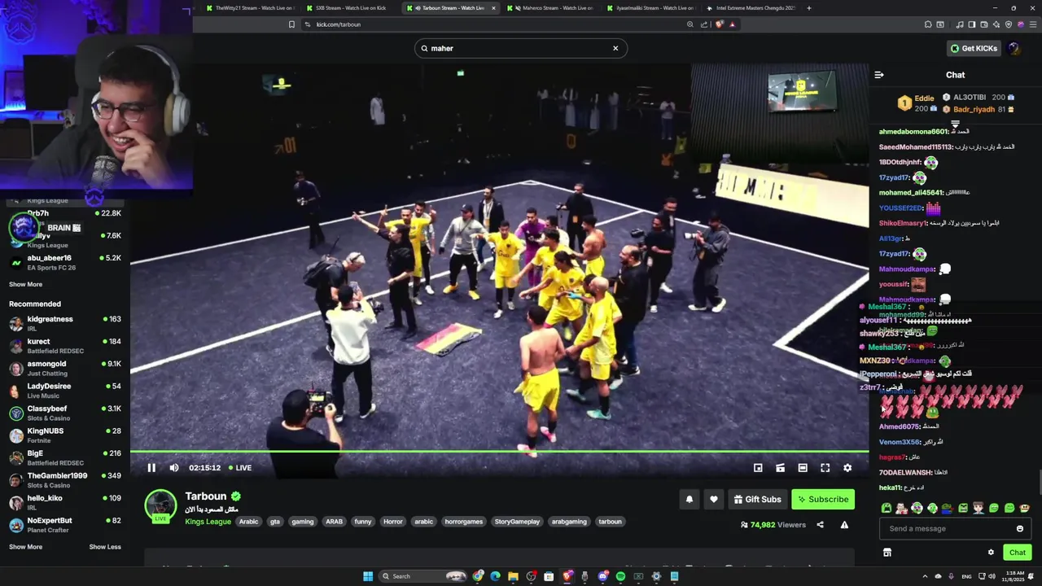The image size is (1042, 586).
Task: Open the Windows Start button
Action: coord(368,576)
